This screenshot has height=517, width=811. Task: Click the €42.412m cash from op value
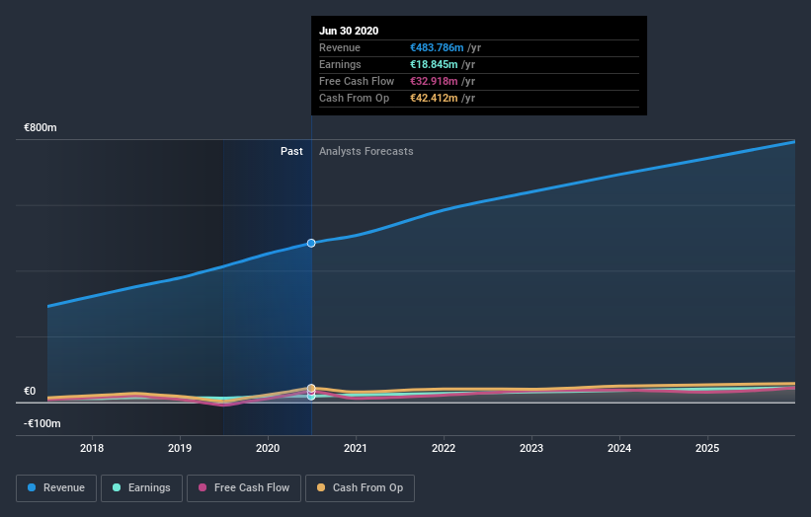point(434,98)
